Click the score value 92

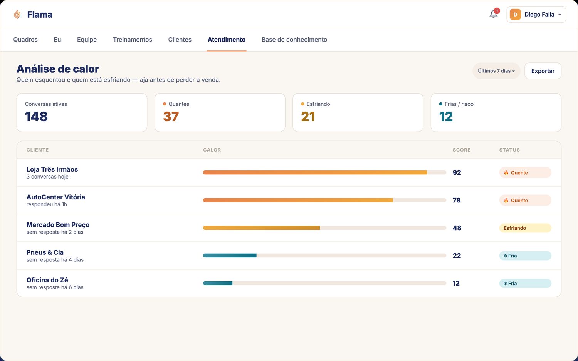[457, 172]
